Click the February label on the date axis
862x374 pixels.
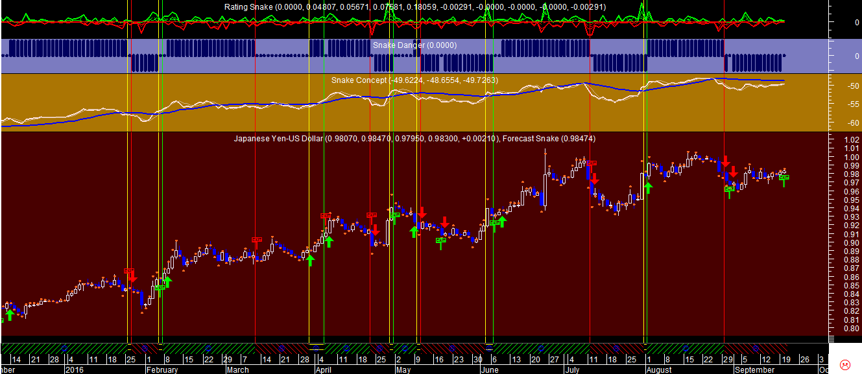[162, 370]
